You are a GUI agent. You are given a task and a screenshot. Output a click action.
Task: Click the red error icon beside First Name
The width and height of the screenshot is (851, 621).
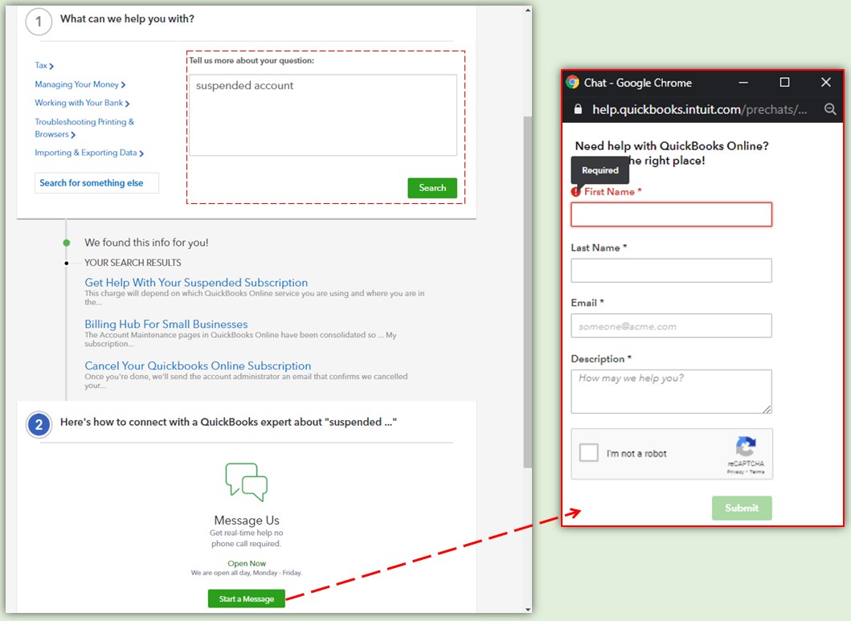coord(576,191)
